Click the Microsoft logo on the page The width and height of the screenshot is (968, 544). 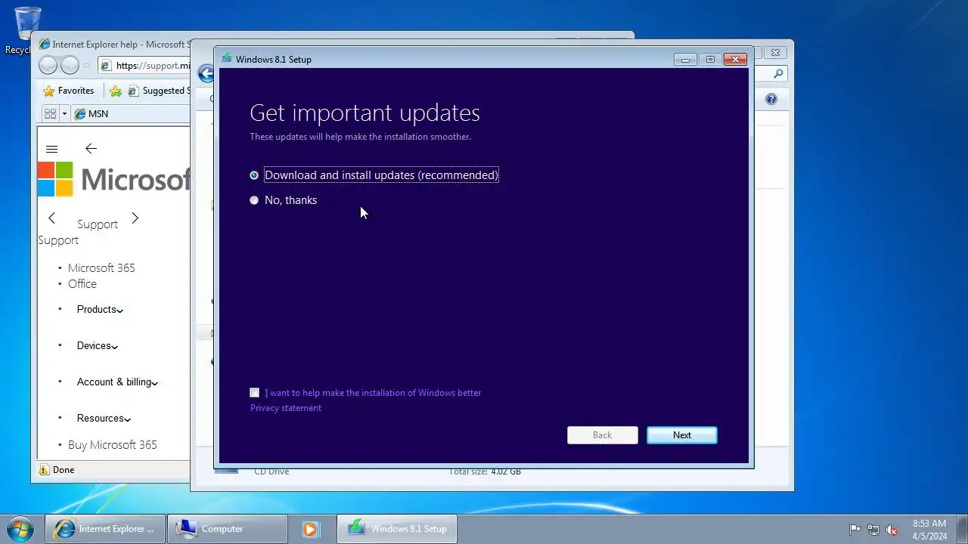point(113,179)
